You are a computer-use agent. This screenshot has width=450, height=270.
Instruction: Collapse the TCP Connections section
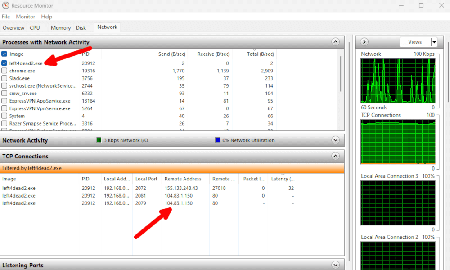(336, 156)
